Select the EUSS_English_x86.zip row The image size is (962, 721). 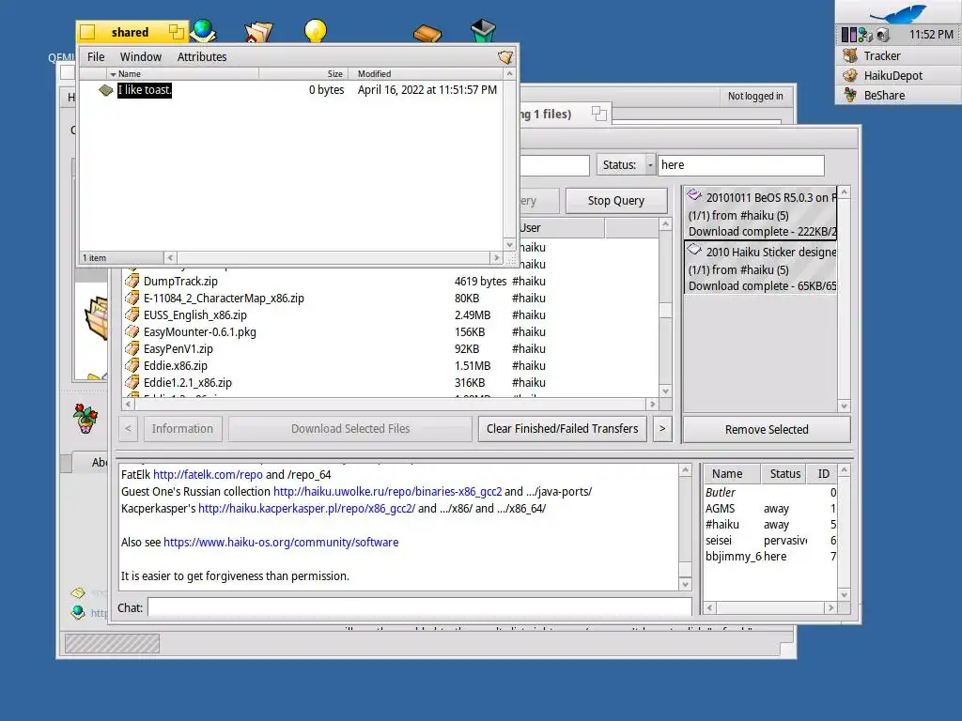click(x=390, y=315)
